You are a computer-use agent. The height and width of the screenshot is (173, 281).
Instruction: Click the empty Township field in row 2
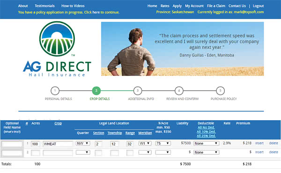pos(115,153)
